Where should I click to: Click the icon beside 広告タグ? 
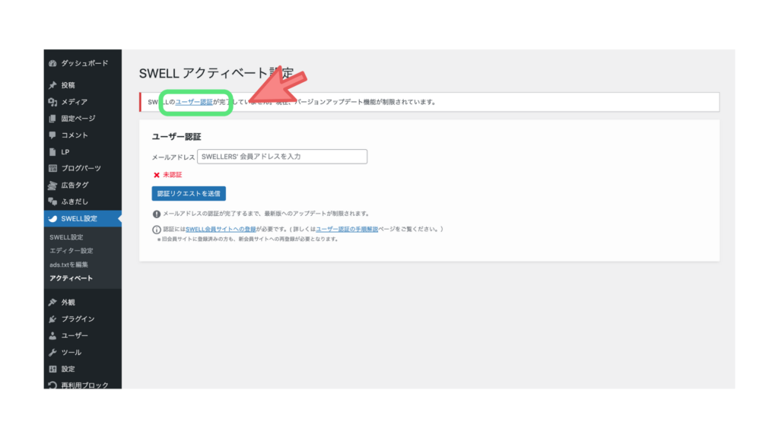click(x=52, y=186)
